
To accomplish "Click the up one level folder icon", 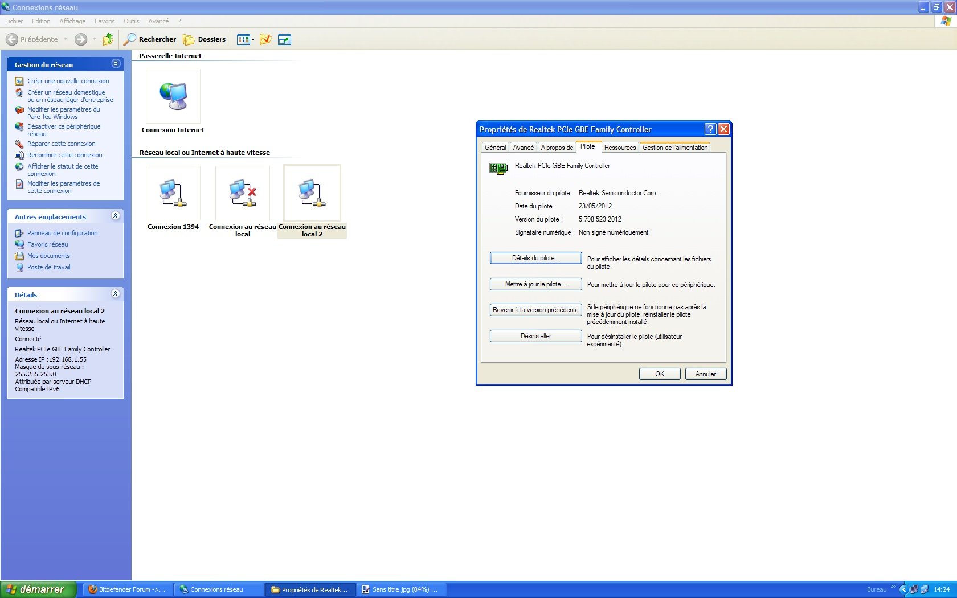I will pos(108,39).
